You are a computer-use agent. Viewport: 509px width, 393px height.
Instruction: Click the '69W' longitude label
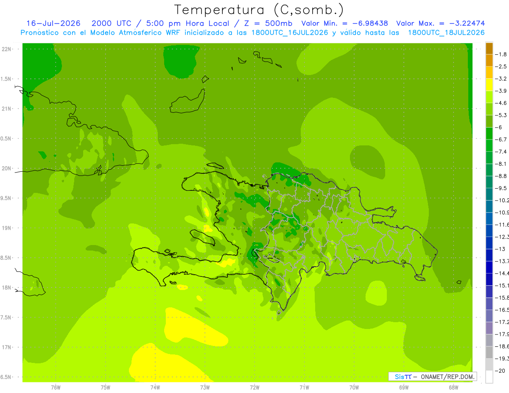point(404,387)
